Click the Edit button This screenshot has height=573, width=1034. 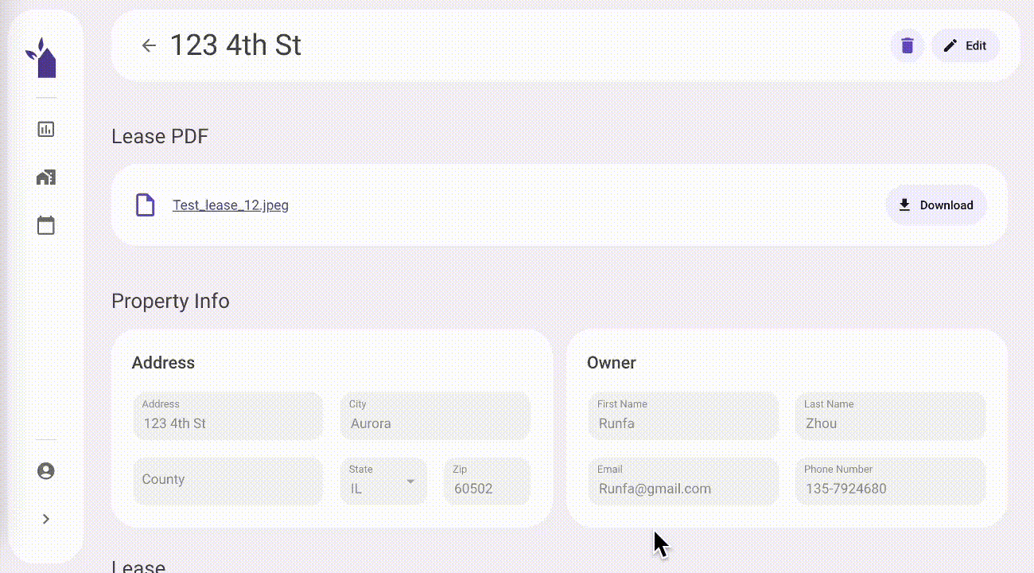pos(965,46)
